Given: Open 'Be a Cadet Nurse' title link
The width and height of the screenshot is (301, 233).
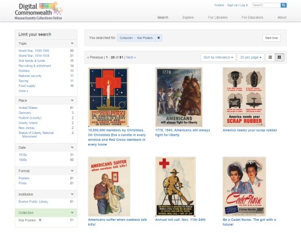Looking at the screenshot, I should [249, 222].
